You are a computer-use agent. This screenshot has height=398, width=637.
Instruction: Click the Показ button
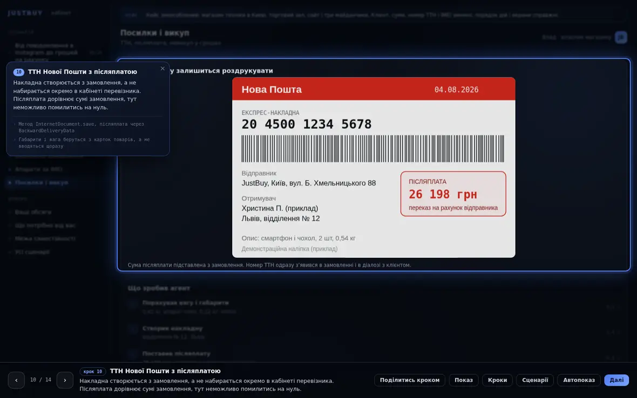[x=464, y=380]
